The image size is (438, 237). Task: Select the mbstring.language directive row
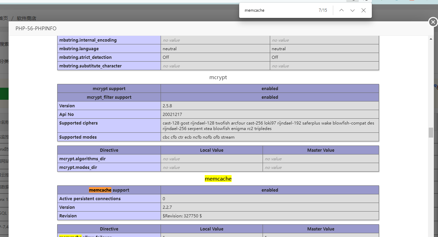coord(79,49)
